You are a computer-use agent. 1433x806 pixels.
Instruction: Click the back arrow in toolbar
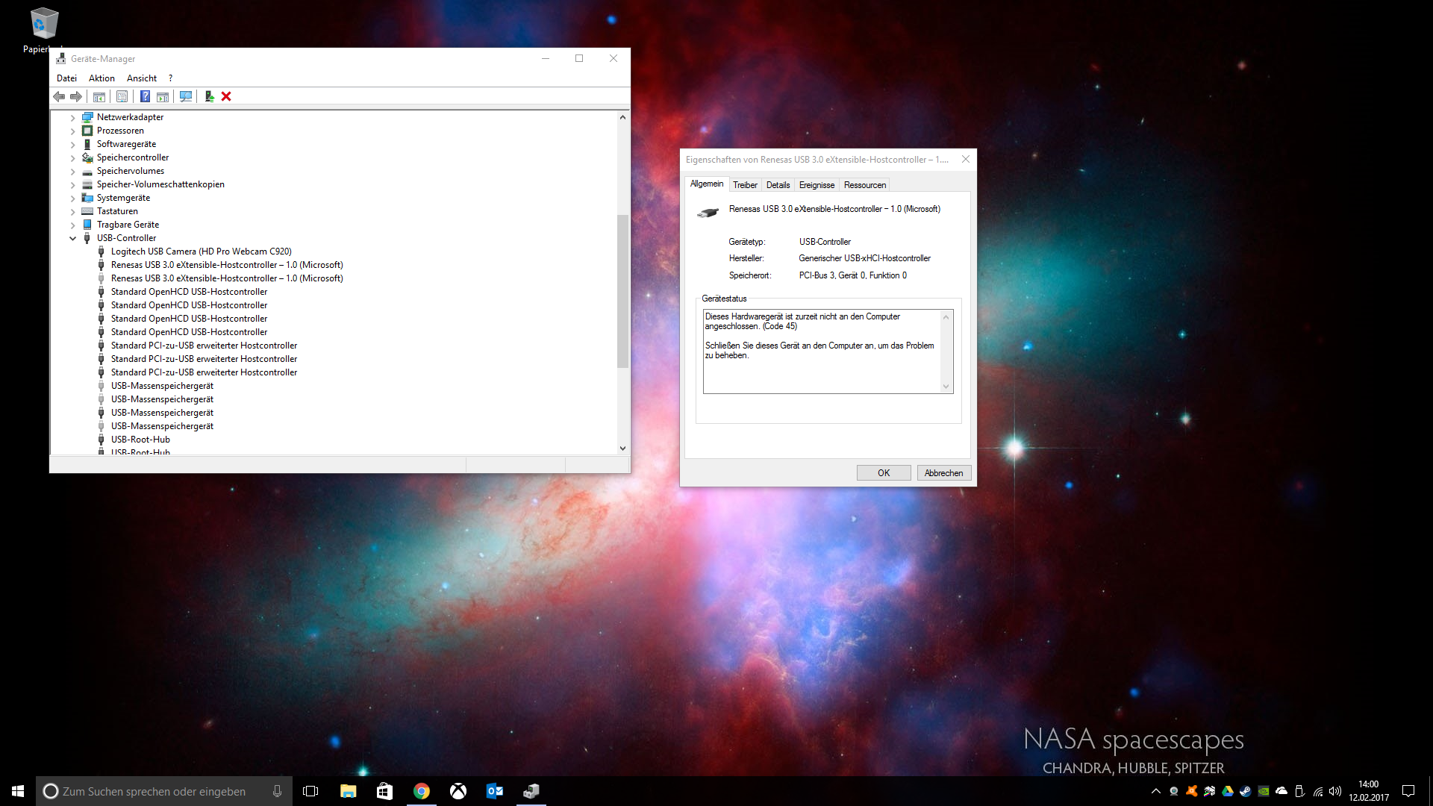59,96
